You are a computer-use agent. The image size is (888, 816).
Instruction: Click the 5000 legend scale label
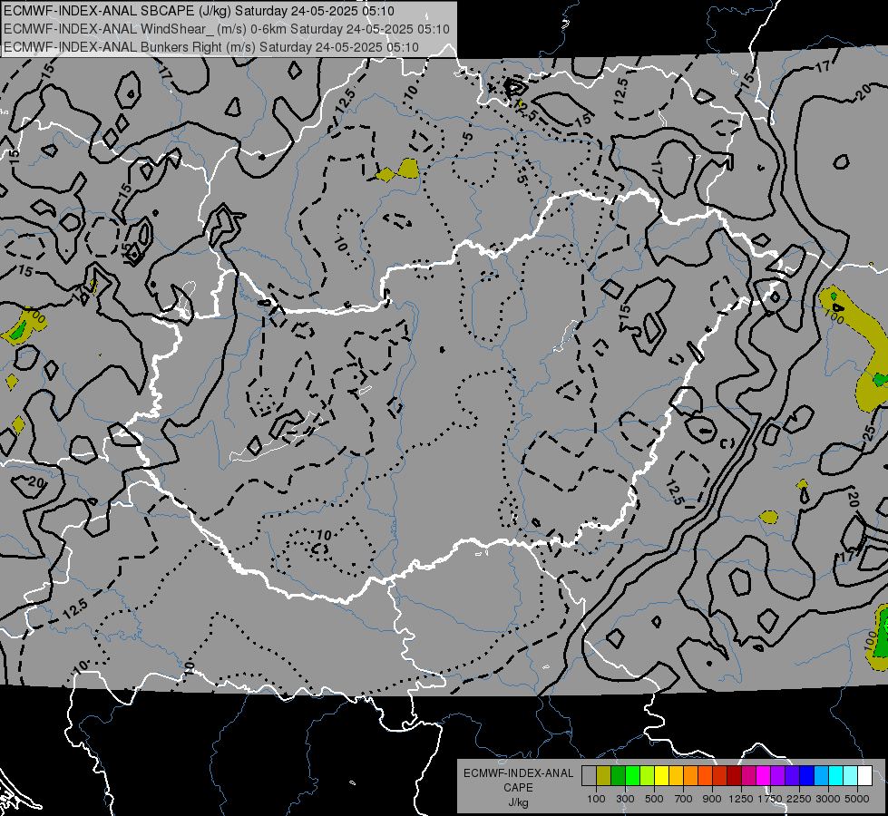pos(857,799)
